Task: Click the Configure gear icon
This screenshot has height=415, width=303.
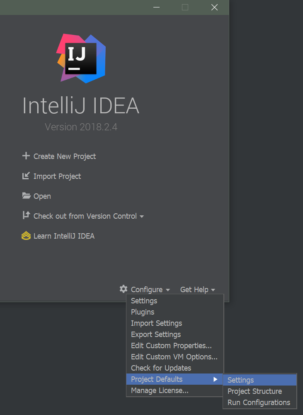Action: 124,289
